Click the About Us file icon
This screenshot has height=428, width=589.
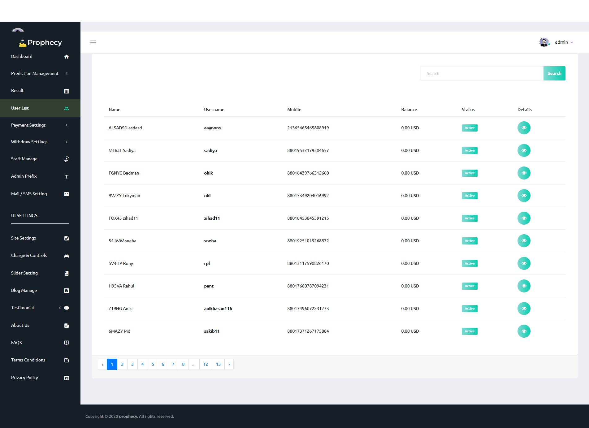pyautogui.click(x=67, y=326)
